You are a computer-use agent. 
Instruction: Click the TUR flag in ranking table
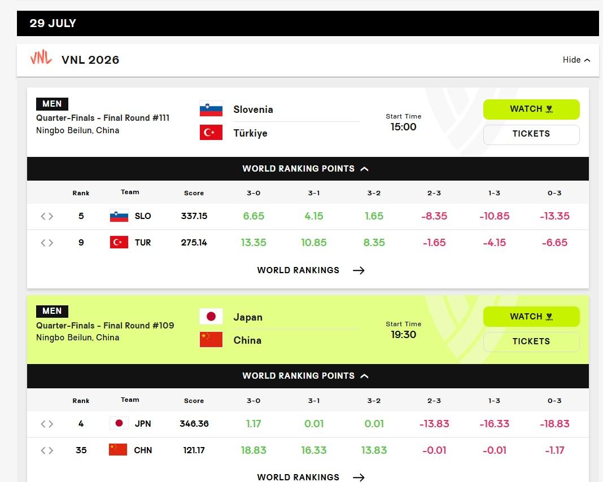119,243
